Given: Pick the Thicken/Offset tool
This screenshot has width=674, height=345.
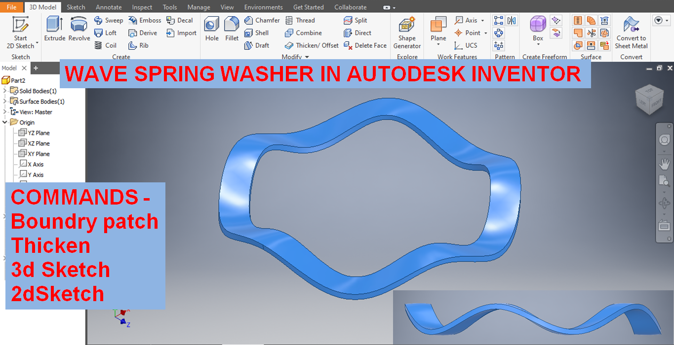Looking at the screenshot, I should click(312, 45).
